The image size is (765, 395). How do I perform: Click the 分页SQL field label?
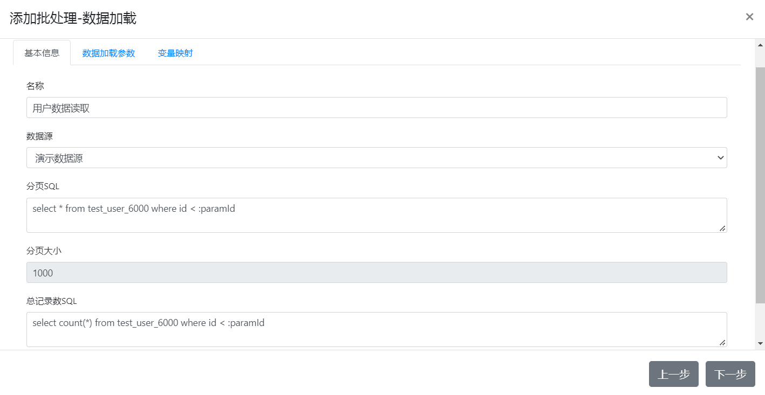coord(43,186)
